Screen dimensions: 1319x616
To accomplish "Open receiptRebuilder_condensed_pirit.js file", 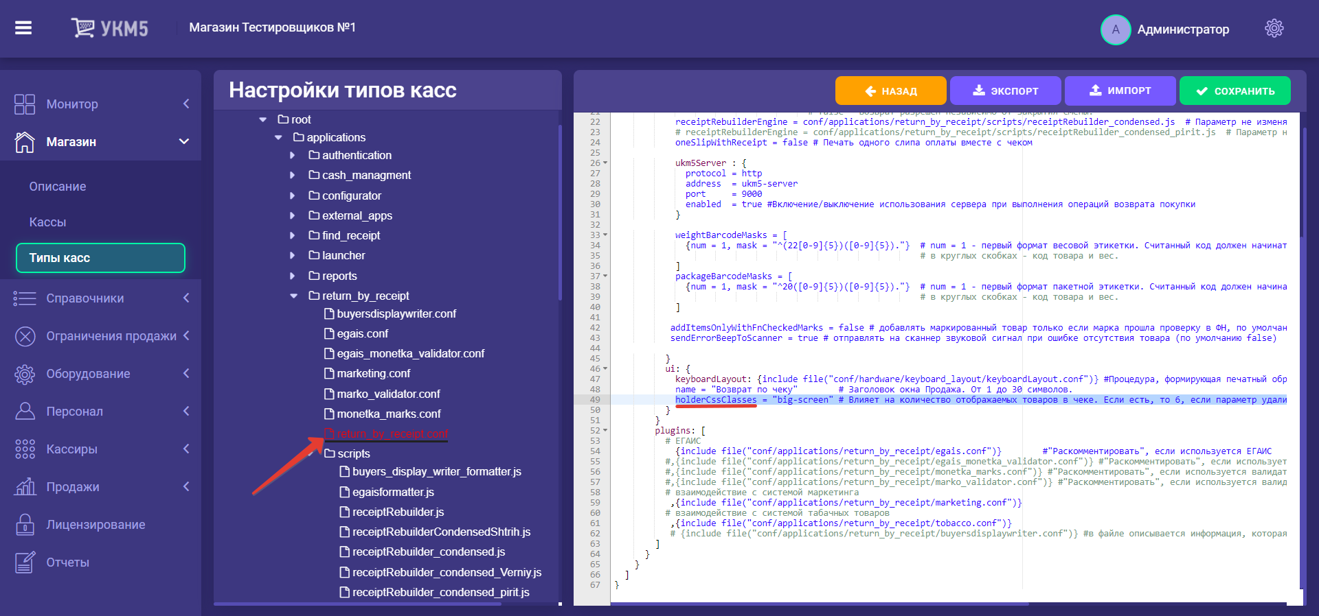I will tap(440, 592).
